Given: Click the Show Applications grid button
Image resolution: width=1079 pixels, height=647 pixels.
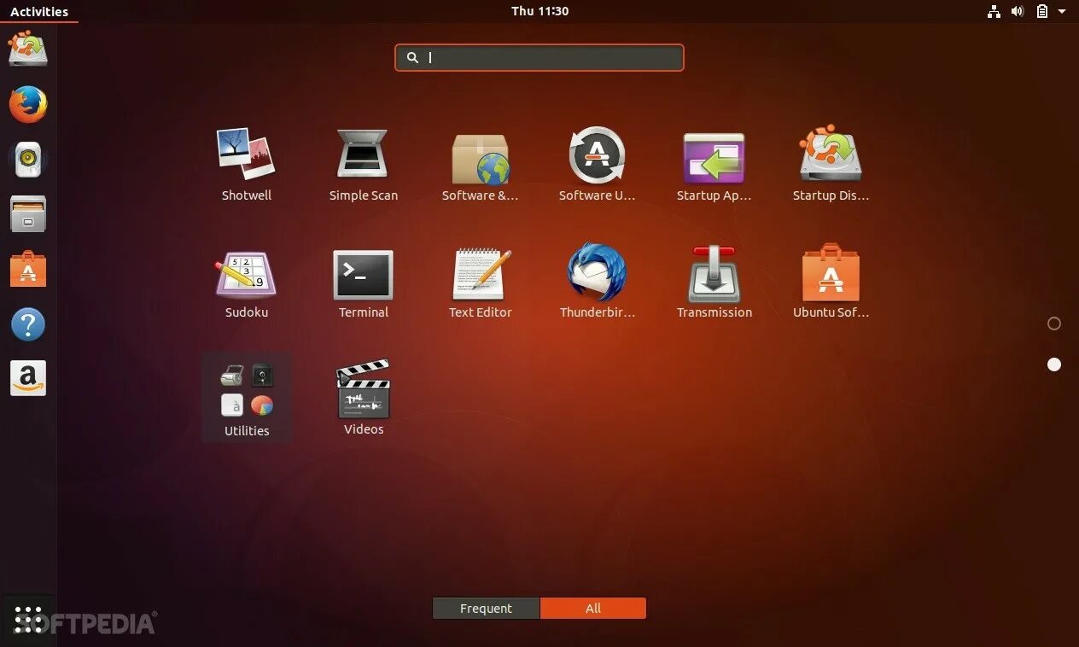Looking at the screenshot, I should click(28, 620).
